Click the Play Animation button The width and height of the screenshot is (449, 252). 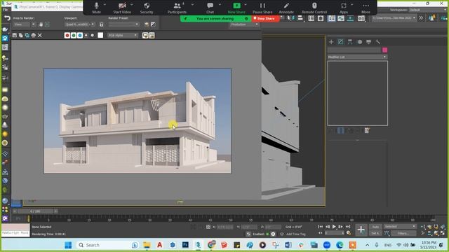click(334, 227)
